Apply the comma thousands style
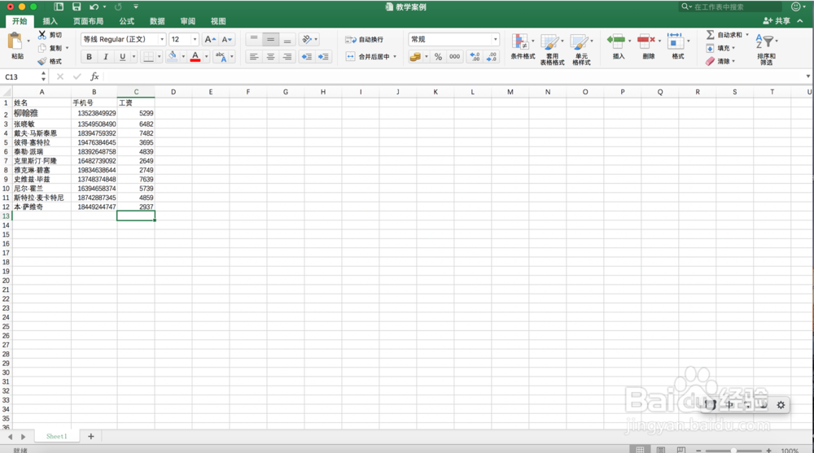Viewport: 814px width, 453px height. point(455,57)
